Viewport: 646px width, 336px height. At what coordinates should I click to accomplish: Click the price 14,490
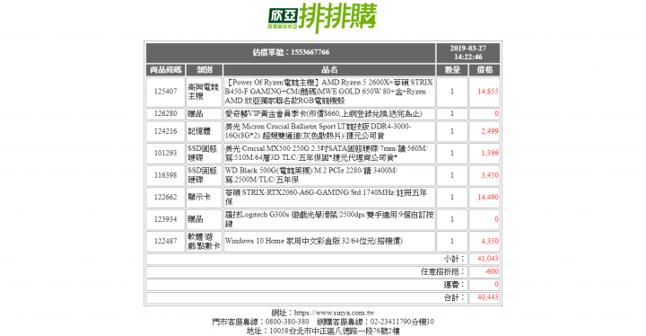488,198
